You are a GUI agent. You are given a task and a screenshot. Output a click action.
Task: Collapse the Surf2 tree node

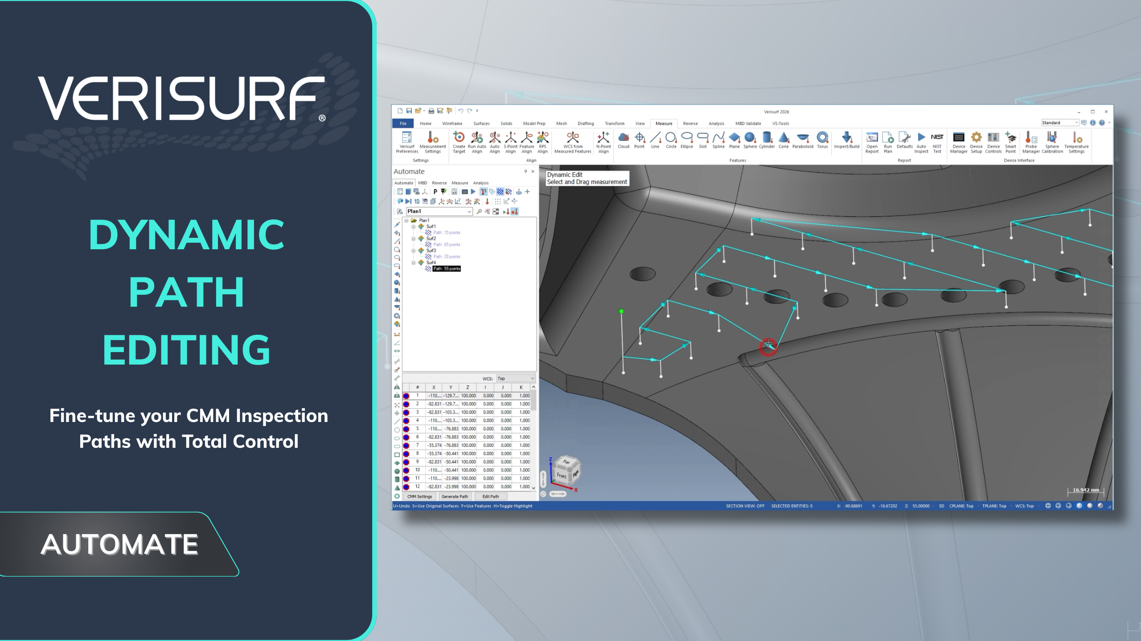click(x=413, y=239)
